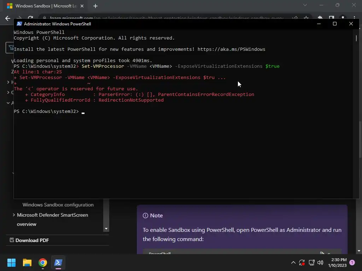Click the ParserError CategoryInfo line
Viewport: 362px width, 271px height.
coord(139,94)
